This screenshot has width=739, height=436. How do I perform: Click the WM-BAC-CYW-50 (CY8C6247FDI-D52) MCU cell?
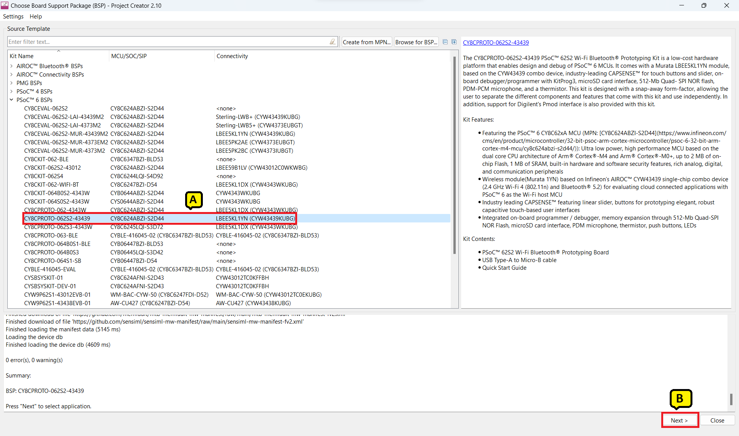(159, 295)
